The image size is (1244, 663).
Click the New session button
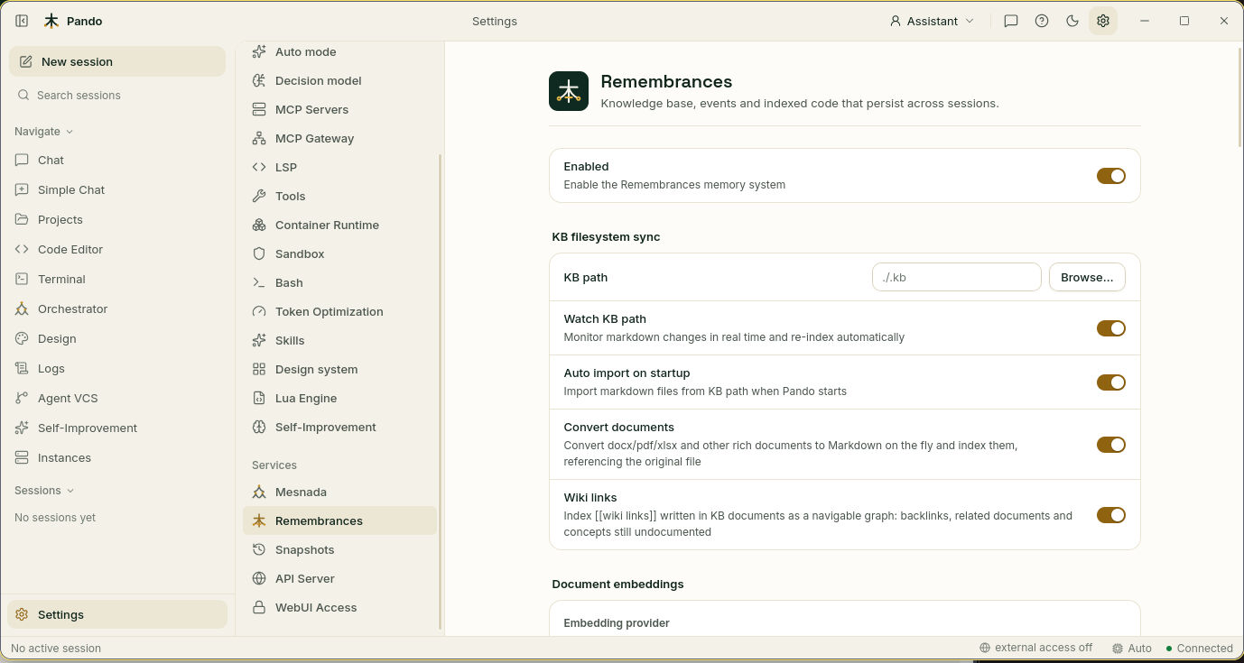[x=117, y=61]
